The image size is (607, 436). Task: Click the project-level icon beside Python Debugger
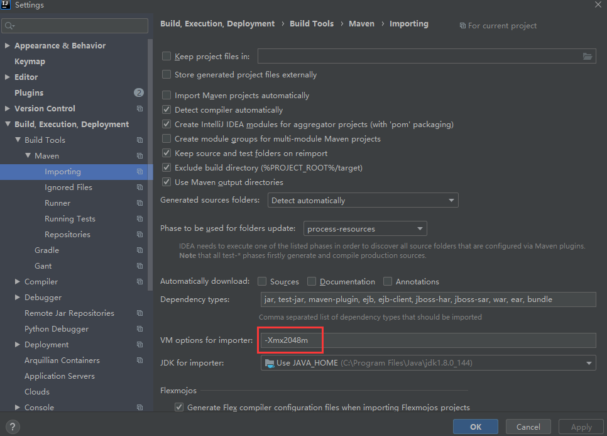[139, 329]
